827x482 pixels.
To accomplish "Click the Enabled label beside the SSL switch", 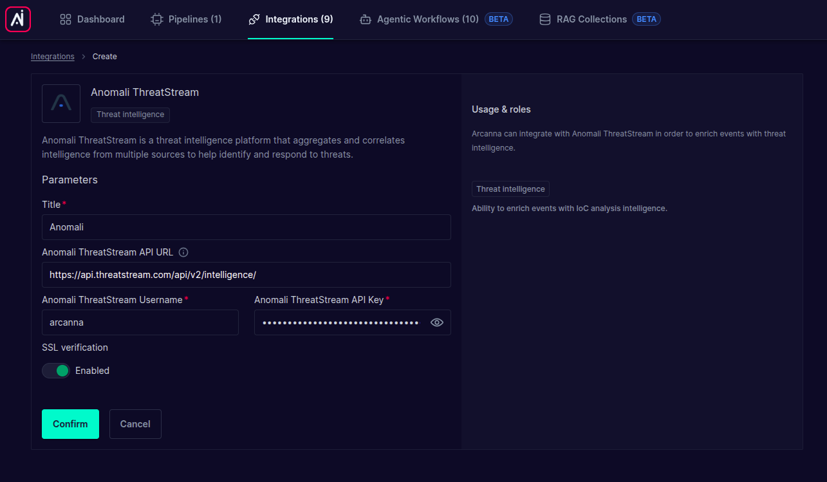I will [92, 371].
